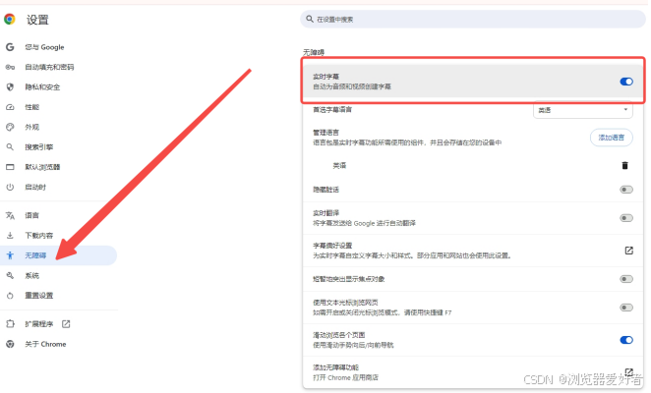Image resolution: width=651 pixels, height=393 pixels.
Task: Click the magnifier icon for 搜索引擎
Action: point(10,147)
